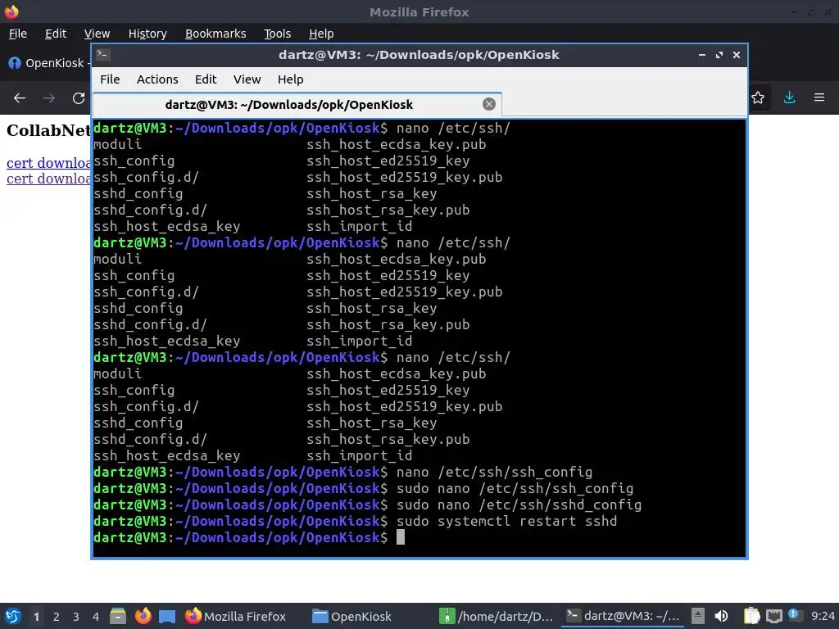Image resolution: width=839 pixels, height=629 pixels.
Task: Click first cert download link
Action: (x=48, y=163)
